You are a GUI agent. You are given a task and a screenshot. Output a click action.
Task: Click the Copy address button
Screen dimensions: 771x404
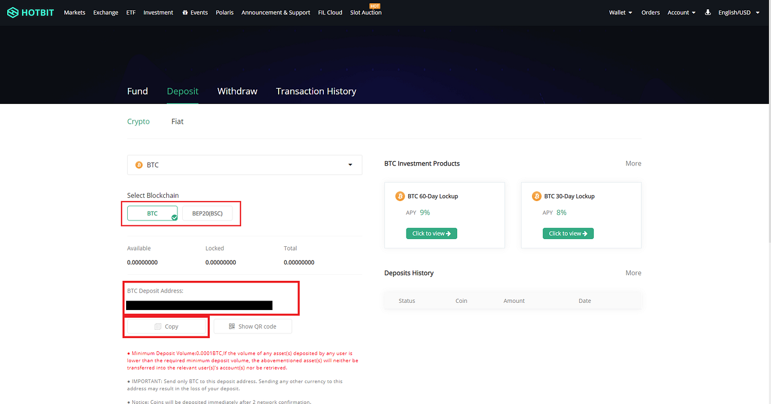click(x=166, y=326)
